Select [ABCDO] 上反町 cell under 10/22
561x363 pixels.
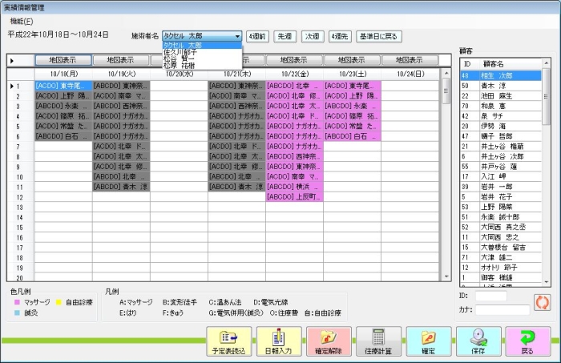pyautogui.click(x=294, y=196)
